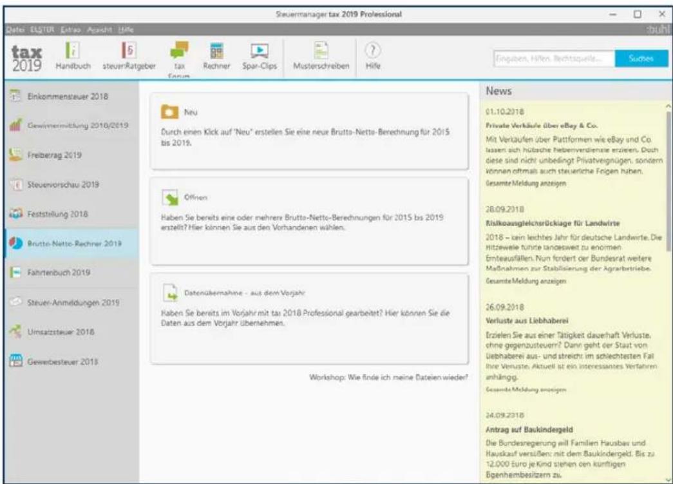Show full message for Private Verkäufe über eBay

coord(526,183)
